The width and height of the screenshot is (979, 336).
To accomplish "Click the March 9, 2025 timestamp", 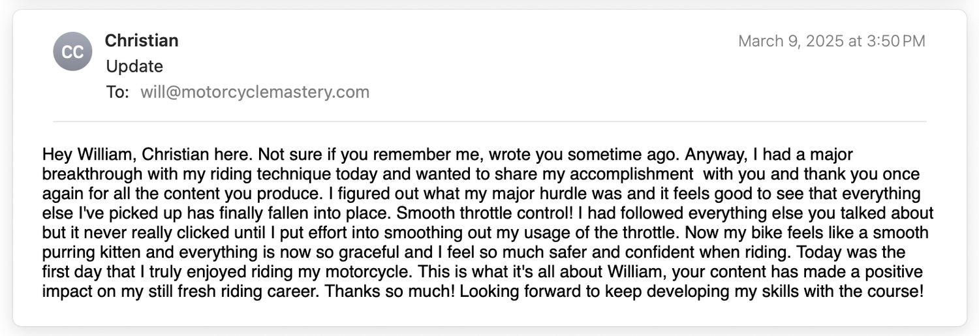I will tap(831, 41).
